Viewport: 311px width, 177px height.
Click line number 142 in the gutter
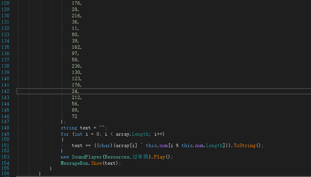5,91
